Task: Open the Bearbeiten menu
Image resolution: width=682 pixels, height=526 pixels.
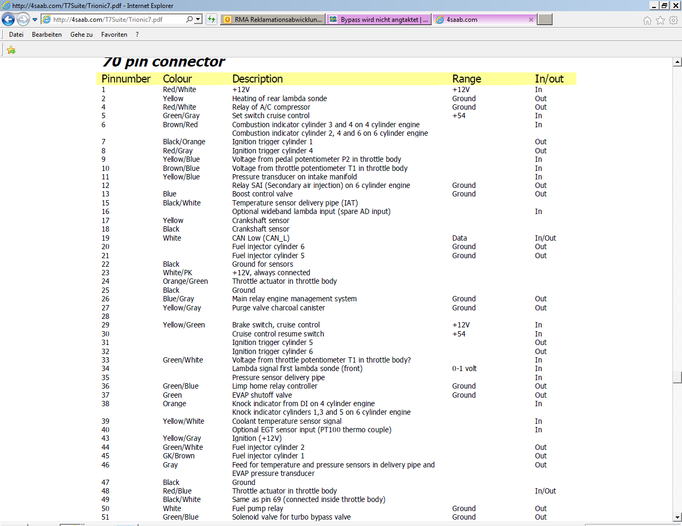Action: coord(47,35)
